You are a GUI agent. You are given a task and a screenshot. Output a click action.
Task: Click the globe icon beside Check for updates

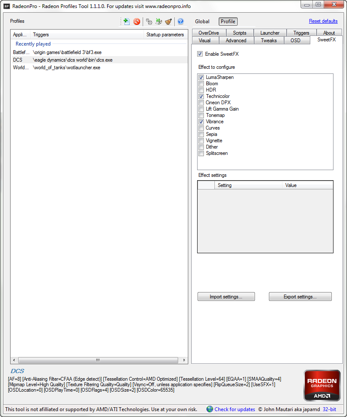(x=210, y=409)
